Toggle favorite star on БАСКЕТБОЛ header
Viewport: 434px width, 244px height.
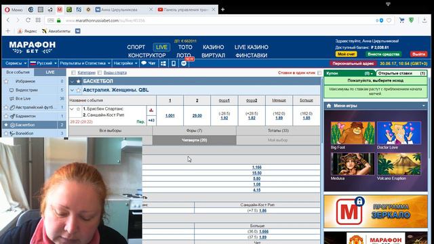pyautogui.click(x=79, y=81)
